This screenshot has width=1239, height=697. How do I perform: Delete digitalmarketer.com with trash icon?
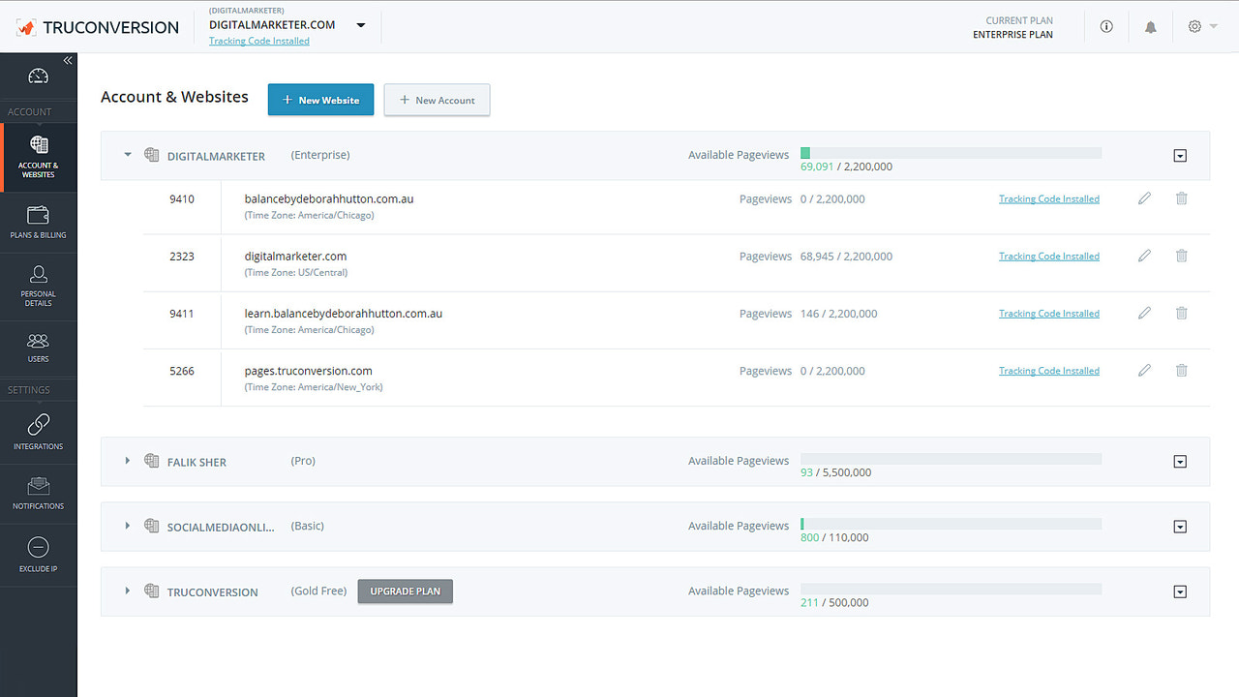(1181, 256)
